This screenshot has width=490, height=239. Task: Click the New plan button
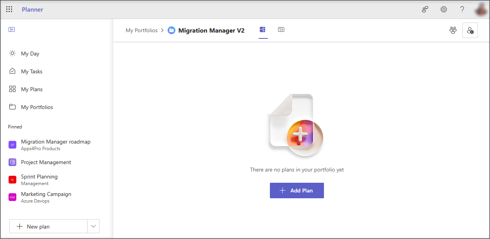[x=48, y=226]
